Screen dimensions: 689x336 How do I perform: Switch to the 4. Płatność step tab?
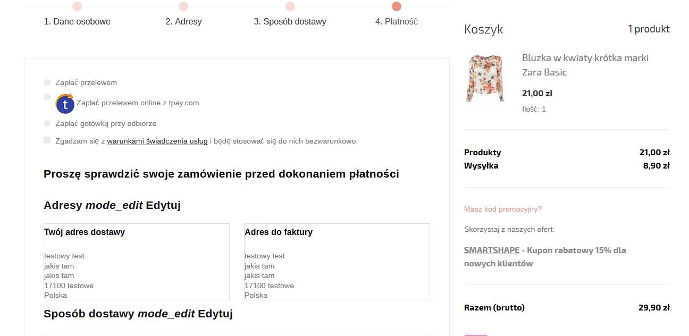[x=396, y=22]
